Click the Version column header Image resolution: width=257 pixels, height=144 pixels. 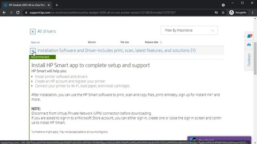pyautogui.click(x=92, y=42)
